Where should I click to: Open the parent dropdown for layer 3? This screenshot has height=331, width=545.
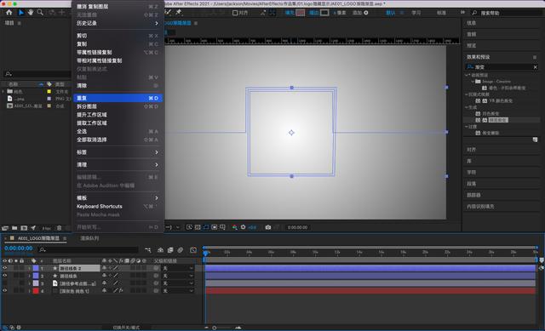point(178,283)
